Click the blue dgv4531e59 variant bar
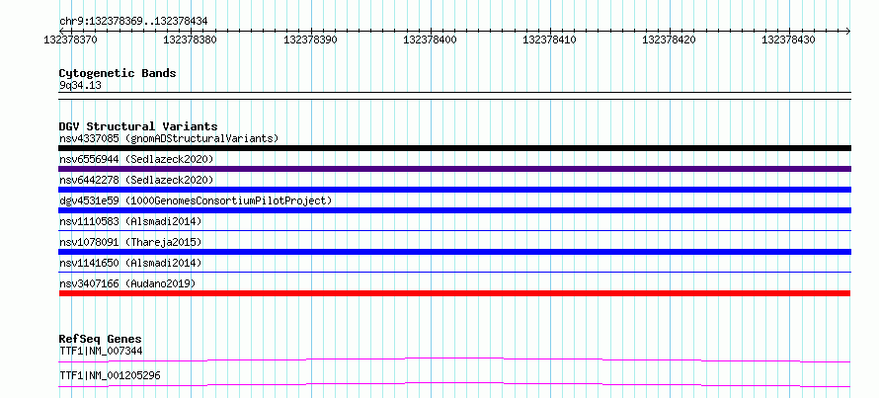The image size is (879, 398). coord(454,210)
